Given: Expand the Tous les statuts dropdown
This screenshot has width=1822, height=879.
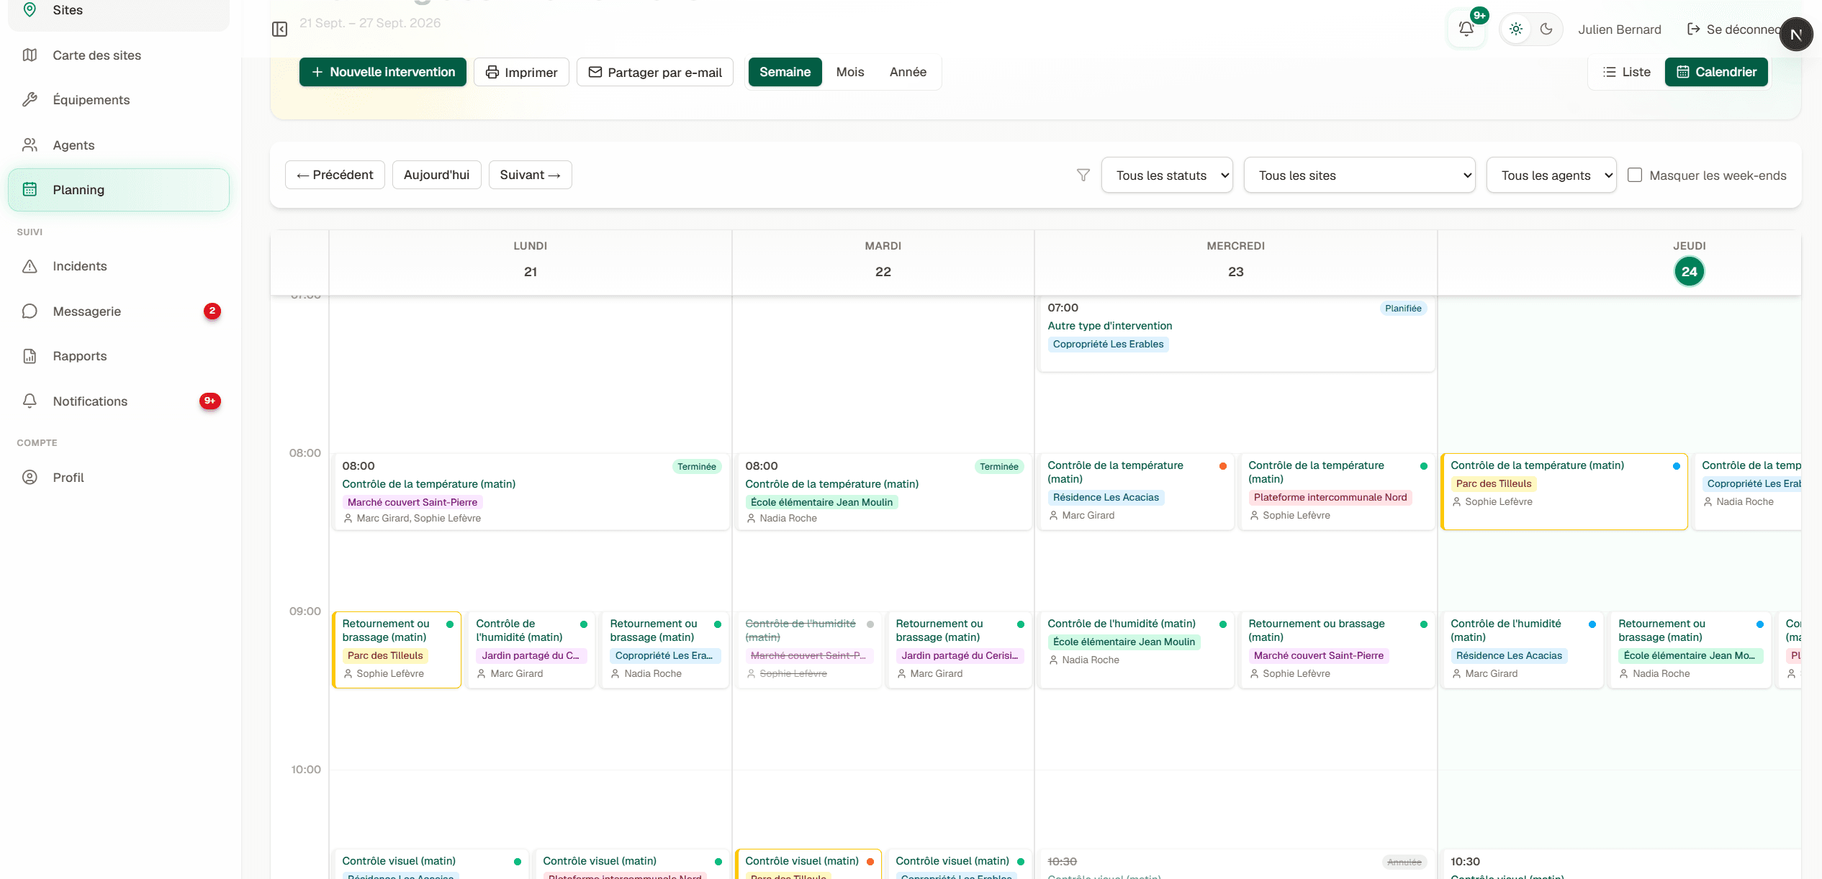Looking at the screenshot, I should point(1167,175).
